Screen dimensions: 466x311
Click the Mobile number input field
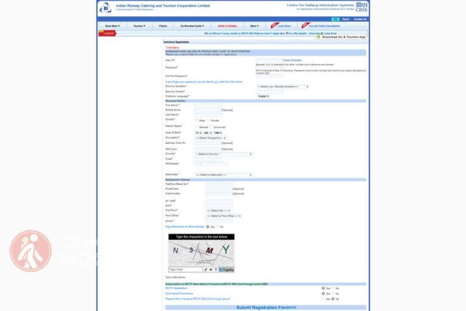pyautogui.click(x=214, y=164)
